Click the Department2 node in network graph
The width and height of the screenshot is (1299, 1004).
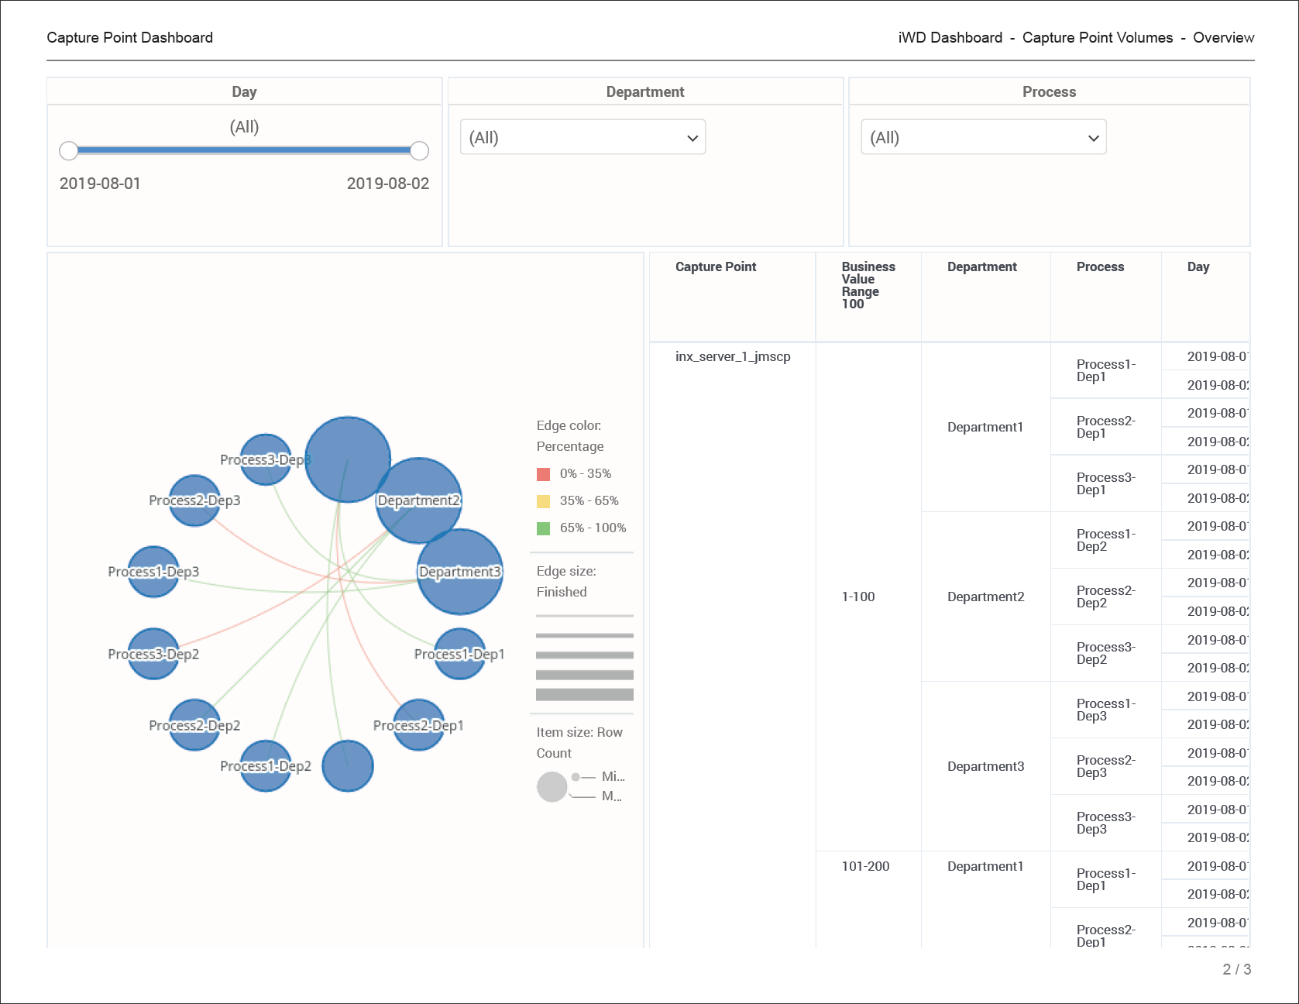(x=419, y=500)
